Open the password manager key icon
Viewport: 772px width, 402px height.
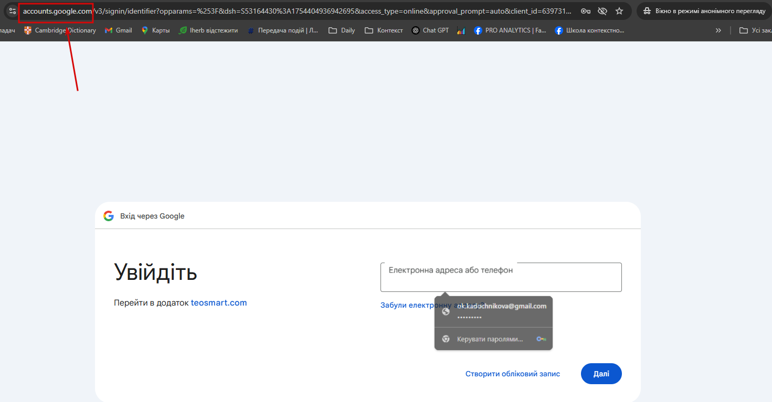(x=586, y=11)
